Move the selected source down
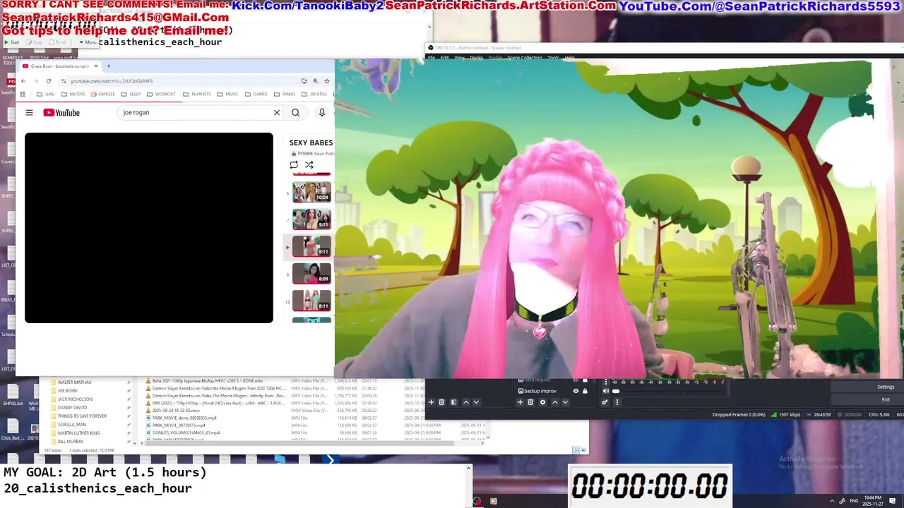904x508 pixels. click(x=565, y=402)
